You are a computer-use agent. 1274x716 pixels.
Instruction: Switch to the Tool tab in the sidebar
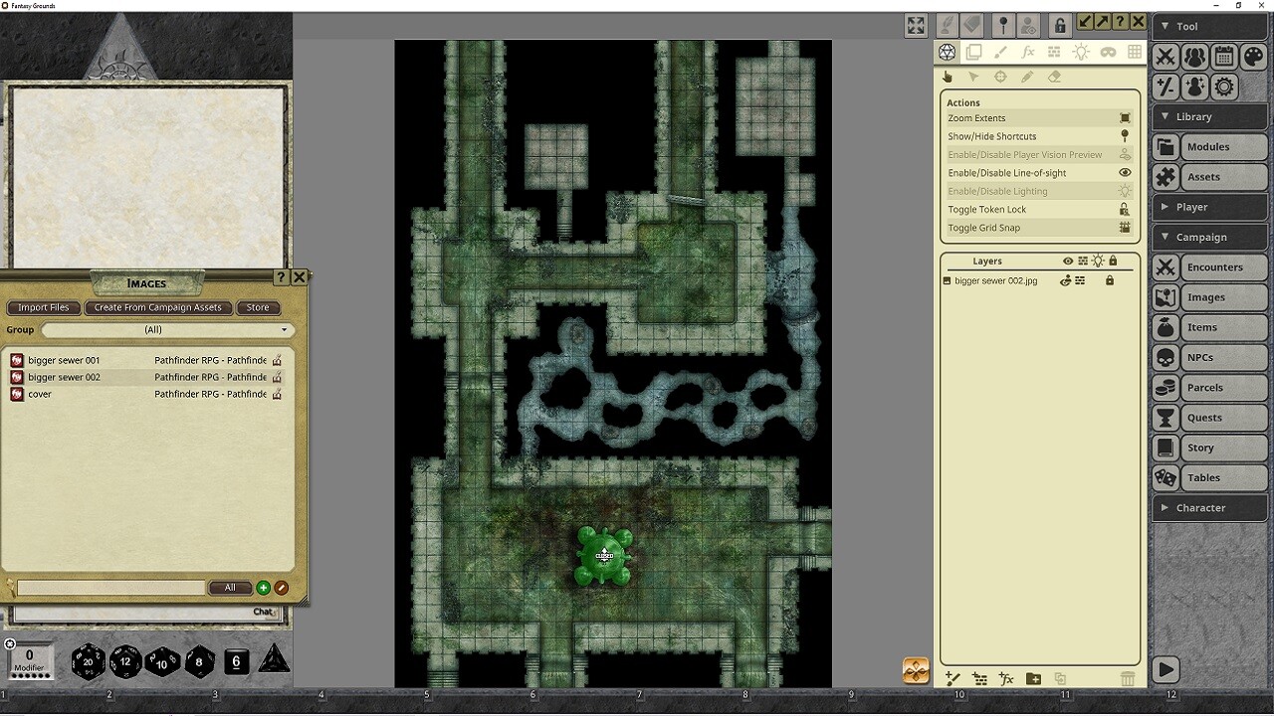point(1209,26)
